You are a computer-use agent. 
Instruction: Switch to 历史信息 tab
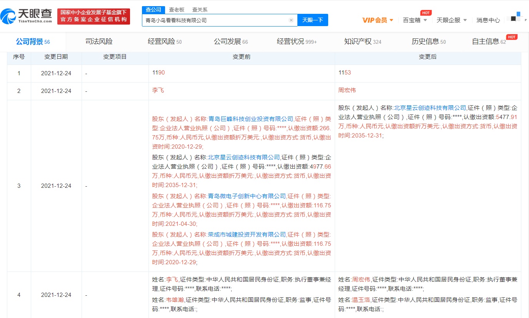[429, 41]
